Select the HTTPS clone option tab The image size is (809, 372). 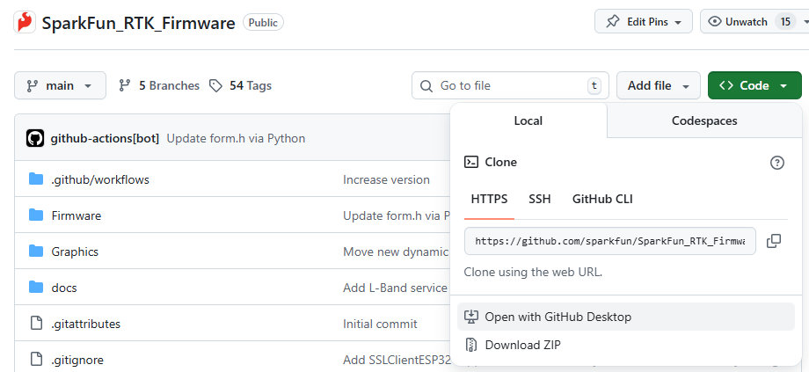[489, 199]
